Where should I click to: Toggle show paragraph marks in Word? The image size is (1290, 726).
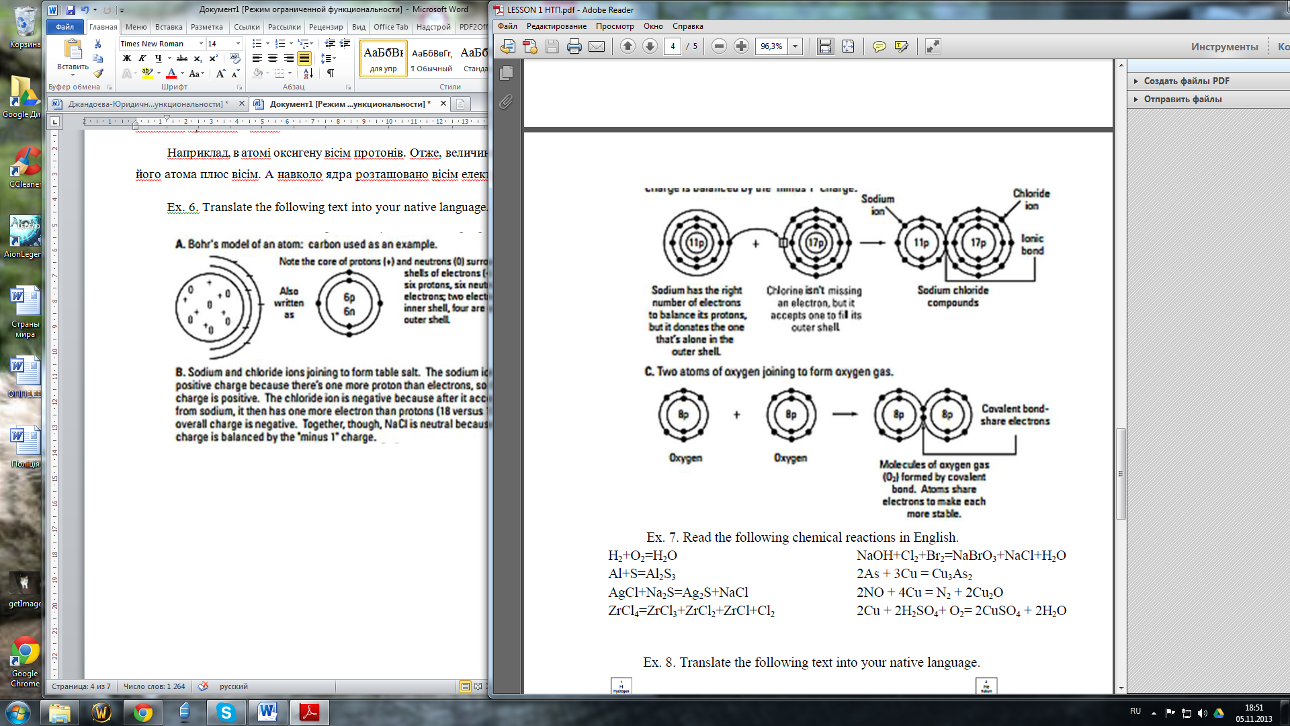331,73
